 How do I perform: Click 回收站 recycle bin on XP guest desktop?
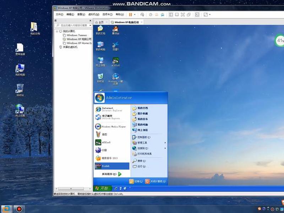pos(100,78)
